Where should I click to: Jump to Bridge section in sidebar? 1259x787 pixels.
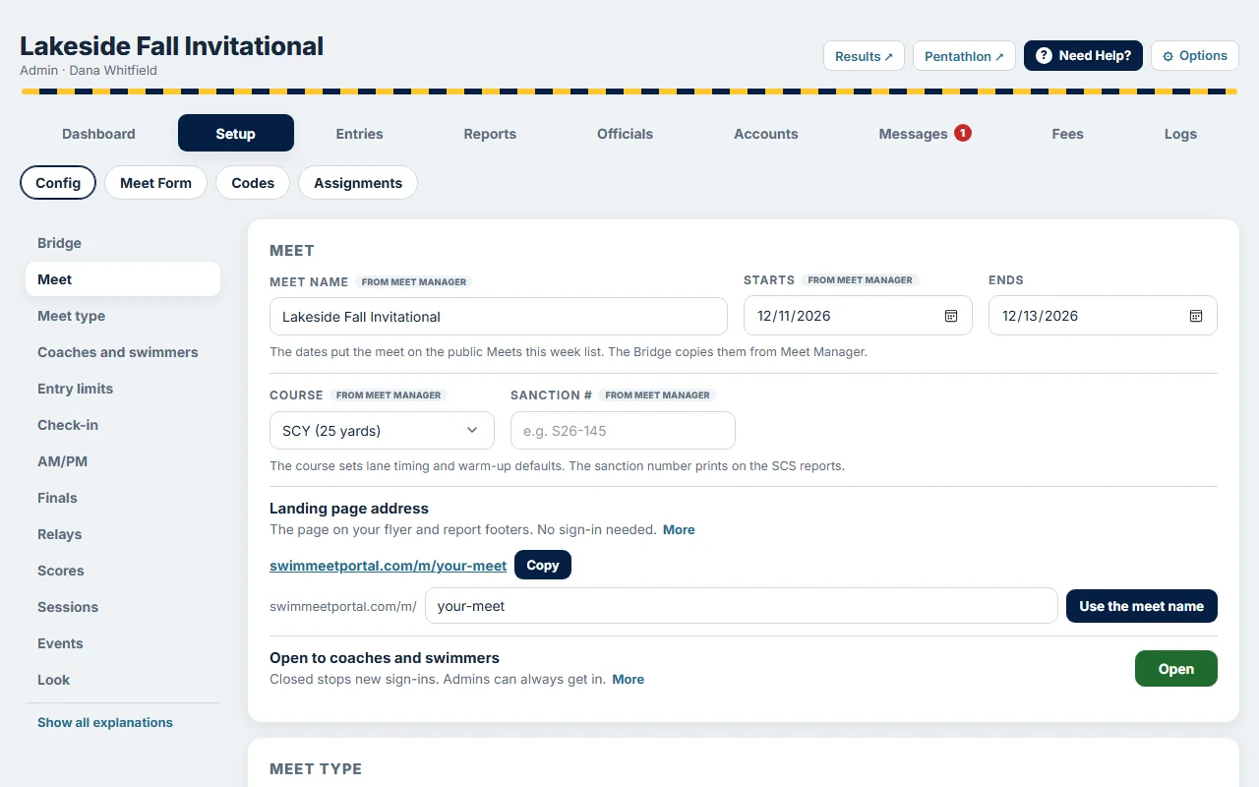click(123, 243)
